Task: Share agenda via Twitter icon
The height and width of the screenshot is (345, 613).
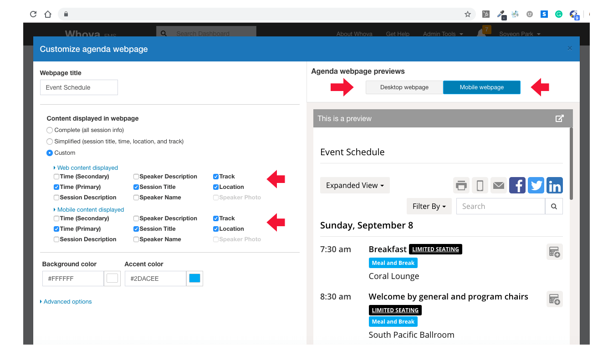Action: [x=536, y=185]
